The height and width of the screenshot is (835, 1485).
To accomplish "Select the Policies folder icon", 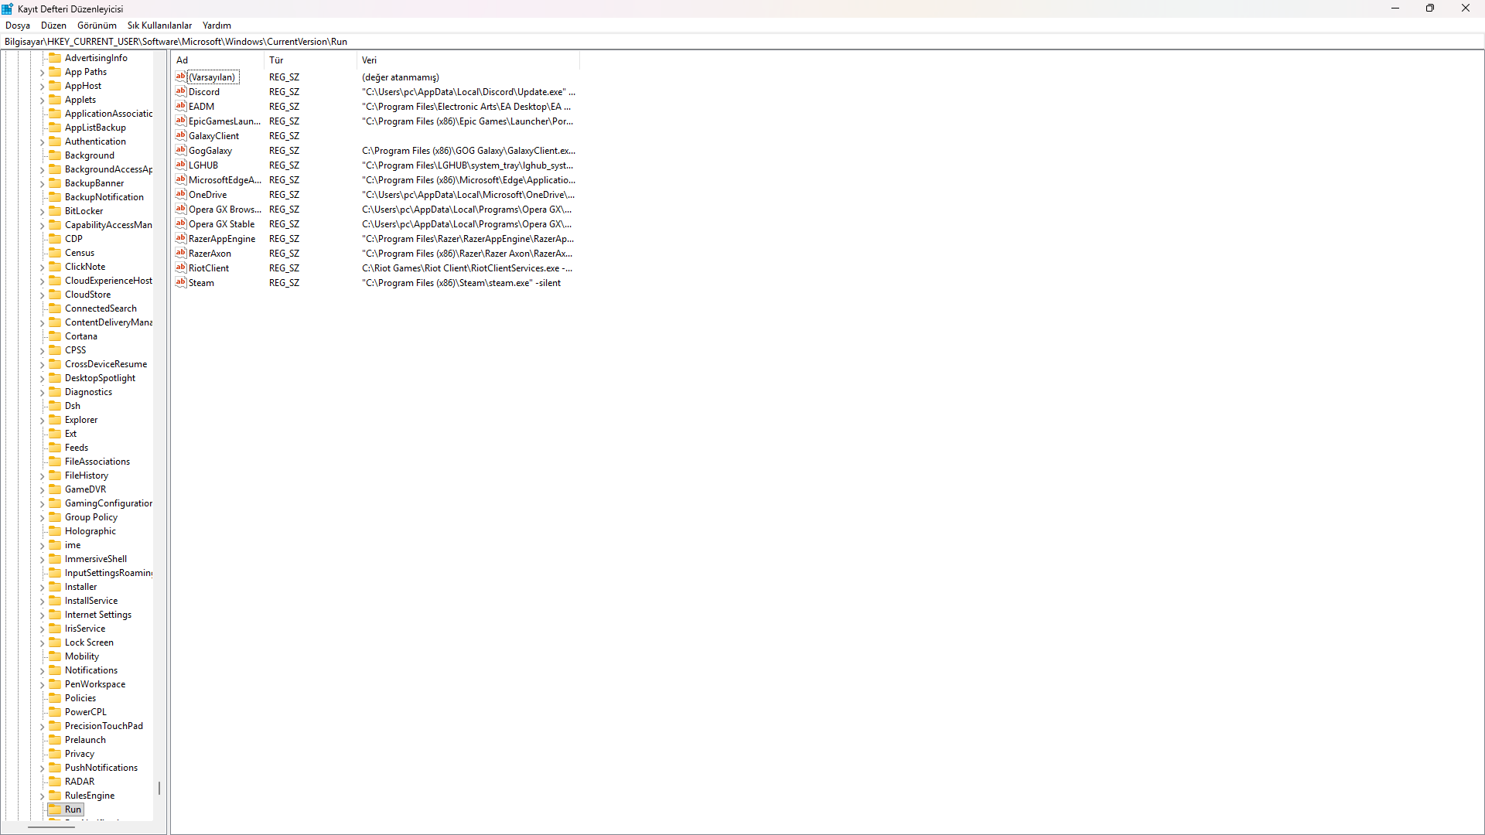I will pos(55,697).
